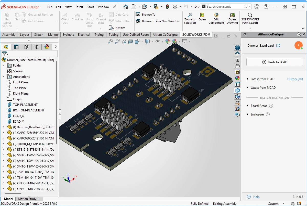This screenshot has height=206, width=307.
Task: Switch to the Evaluate tab
Action: click(x=68, y=35)
